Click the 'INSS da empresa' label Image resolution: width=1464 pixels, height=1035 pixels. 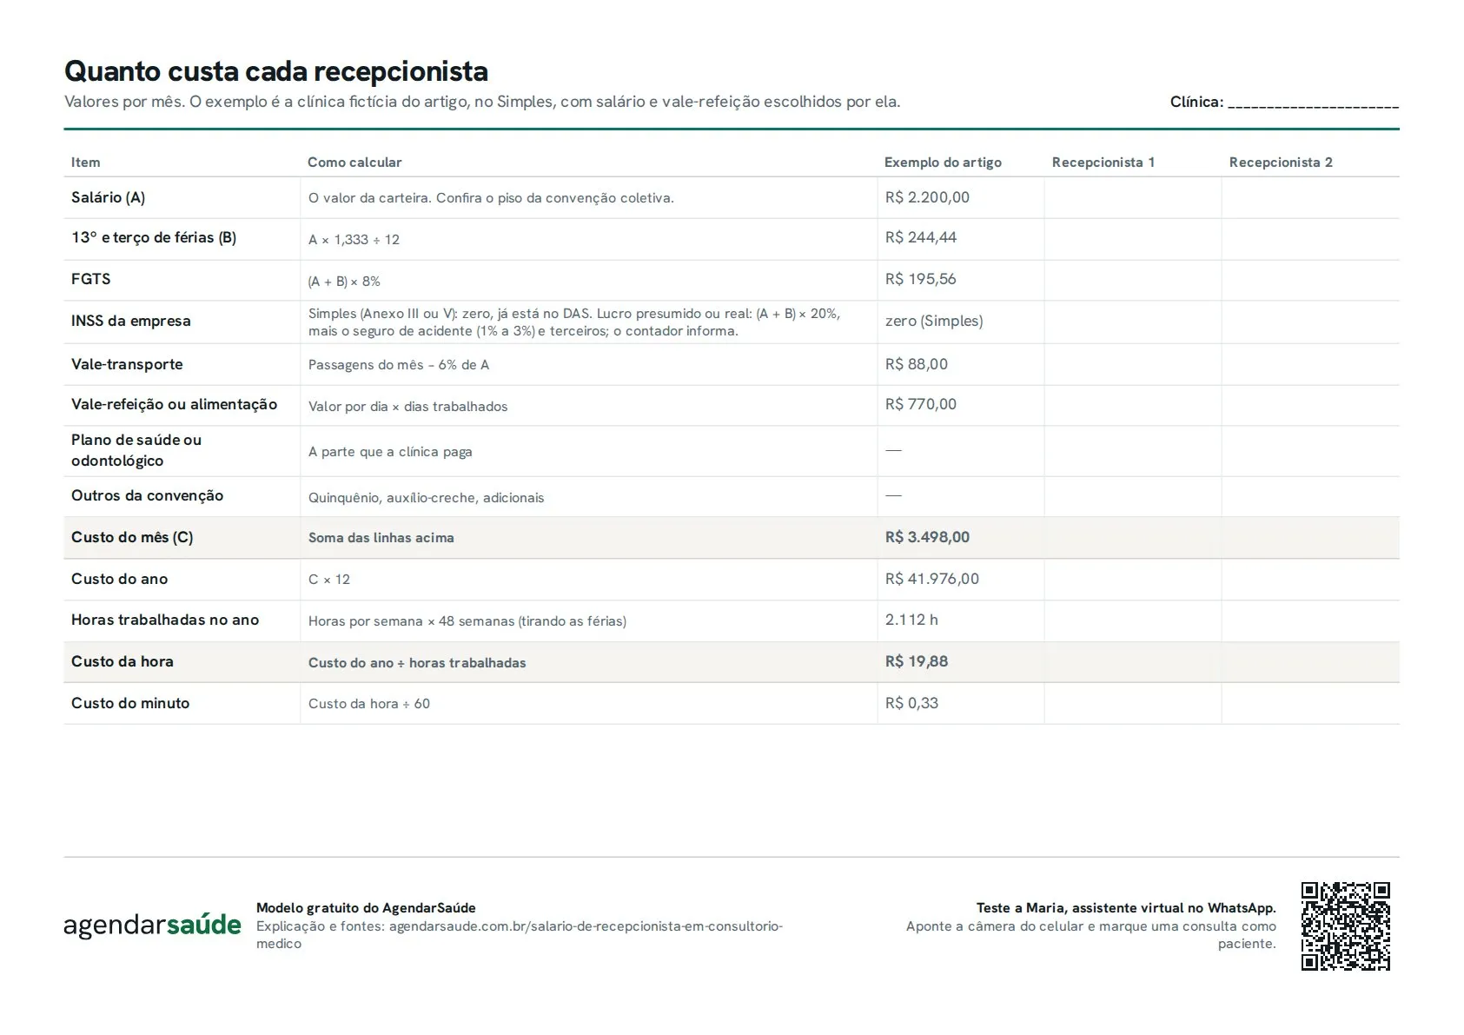[x=131, y=322]
